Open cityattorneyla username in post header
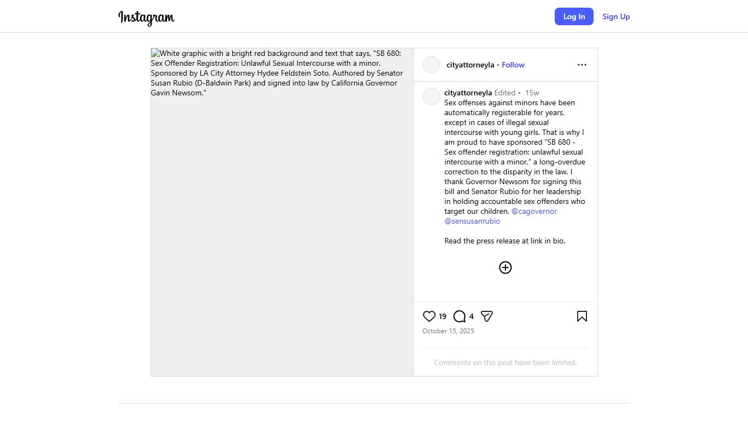Screen dimensions: 748x421 point(470,65)
